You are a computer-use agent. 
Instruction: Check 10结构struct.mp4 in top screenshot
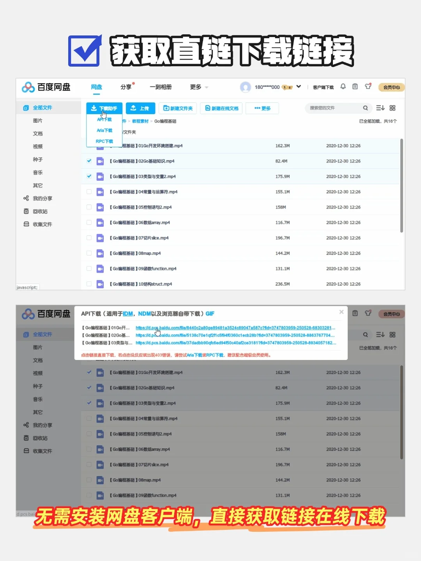[x=89, y=284]
